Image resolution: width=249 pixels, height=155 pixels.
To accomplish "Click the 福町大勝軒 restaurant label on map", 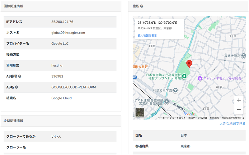I will (140, 67).
